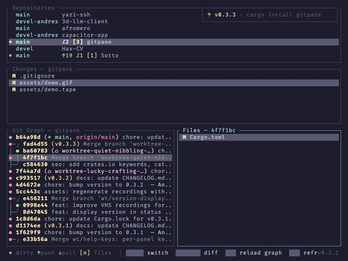
Task: Select commit hash 7f44a7d
Action: pos(28,171)
